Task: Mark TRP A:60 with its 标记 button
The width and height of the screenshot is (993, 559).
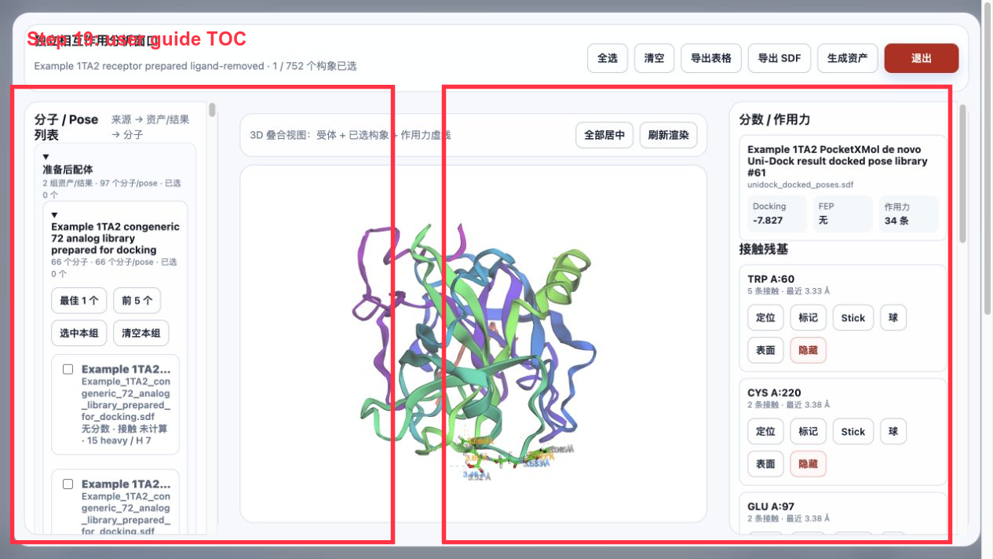Action: (x=809, y=318)
